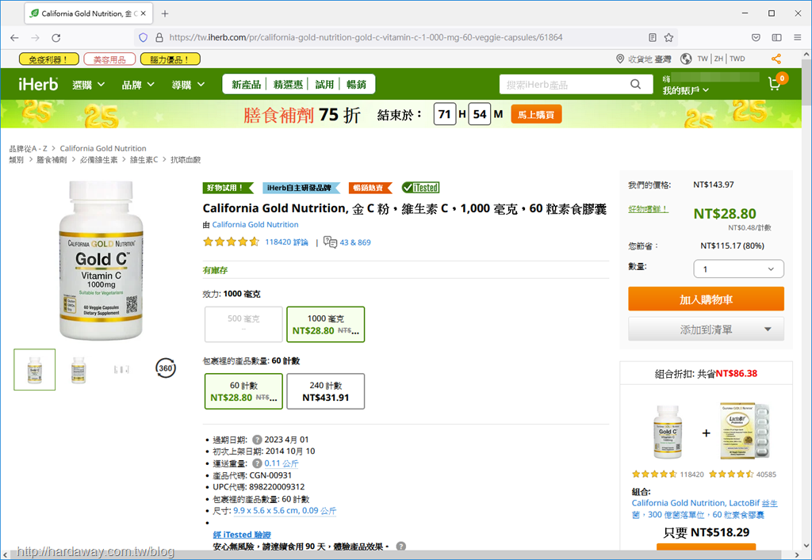Open the shopping cart
Screen dimensions: 812x560
(777, 82)
